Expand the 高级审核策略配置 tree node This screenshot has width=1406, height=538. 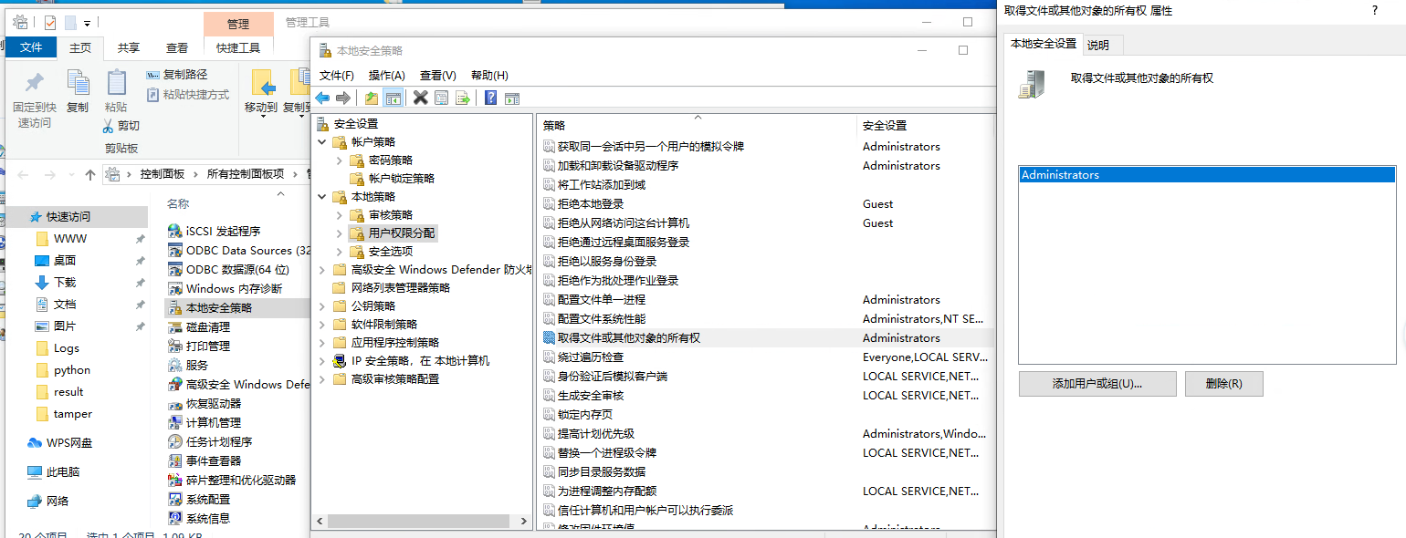[321, 378]
